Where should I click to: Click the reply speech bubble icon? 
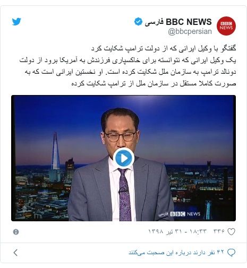tap(231, 253)
